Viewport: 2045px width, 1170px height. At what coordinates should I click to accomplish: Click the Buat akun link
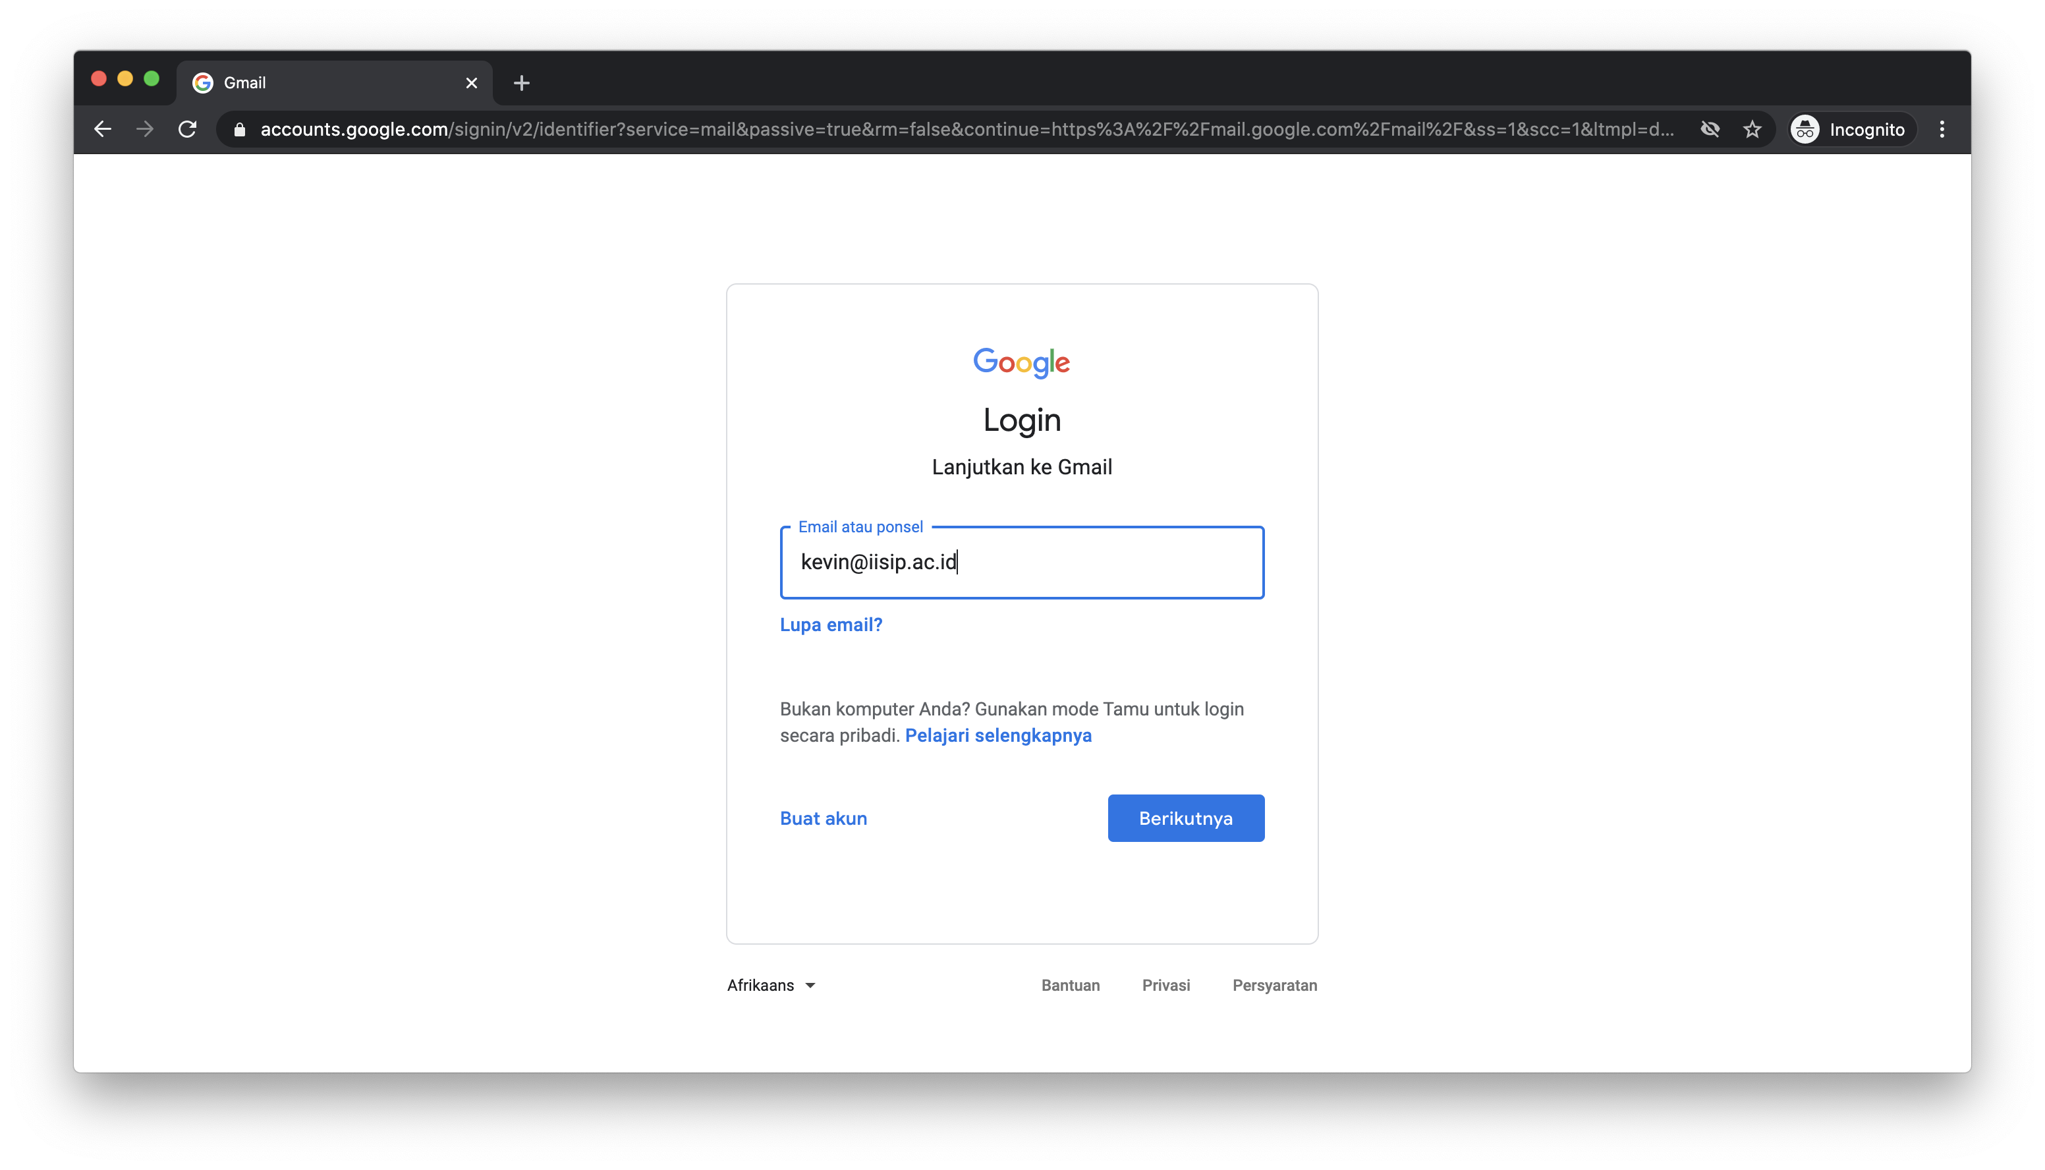click(x=824, y=819)
